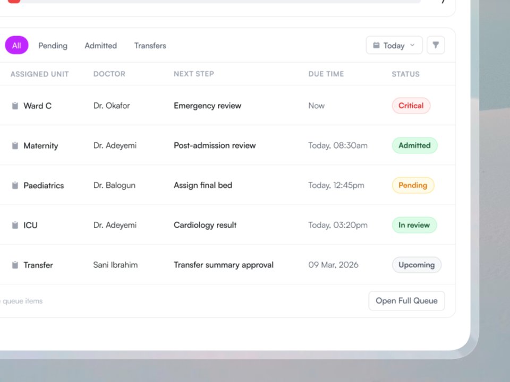Click the clipboard icon beside Paediatrics

(15, 185)
